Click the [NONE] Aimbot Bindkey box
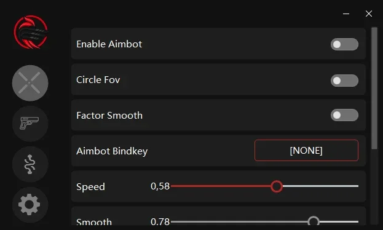This screenshot has height=230, width=383. [306, 150]
